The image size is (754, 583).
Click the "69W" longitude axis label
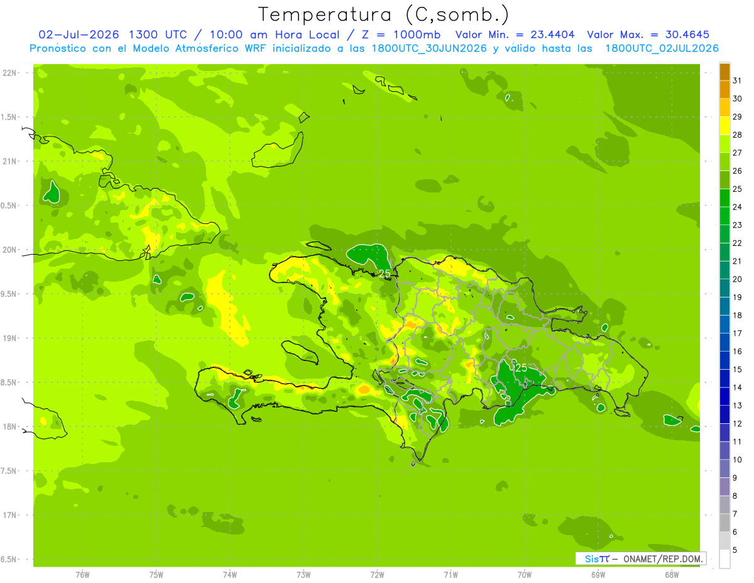(x=598, y=574)
